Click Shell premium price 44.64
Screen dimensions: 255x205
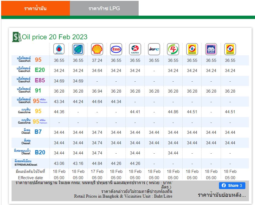coord(97,102)
